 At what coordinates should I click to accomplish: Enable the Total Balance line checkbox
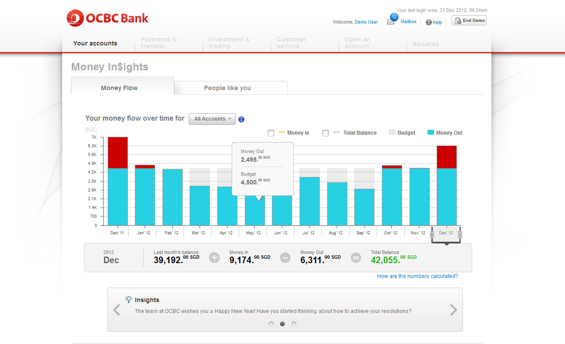pyautogui.click(x=325, y=133)
